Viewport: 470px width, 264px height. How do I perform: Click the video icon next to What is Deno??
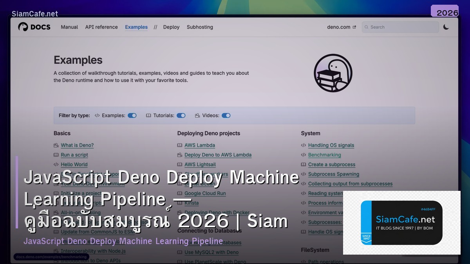(x=56, y=145)
